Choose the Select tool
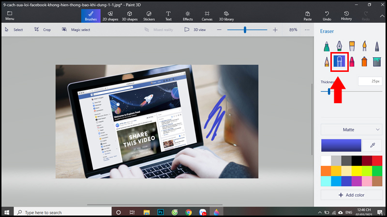This screenshot has height=217, width=387. pyautogui.click(x=14, y=29)
